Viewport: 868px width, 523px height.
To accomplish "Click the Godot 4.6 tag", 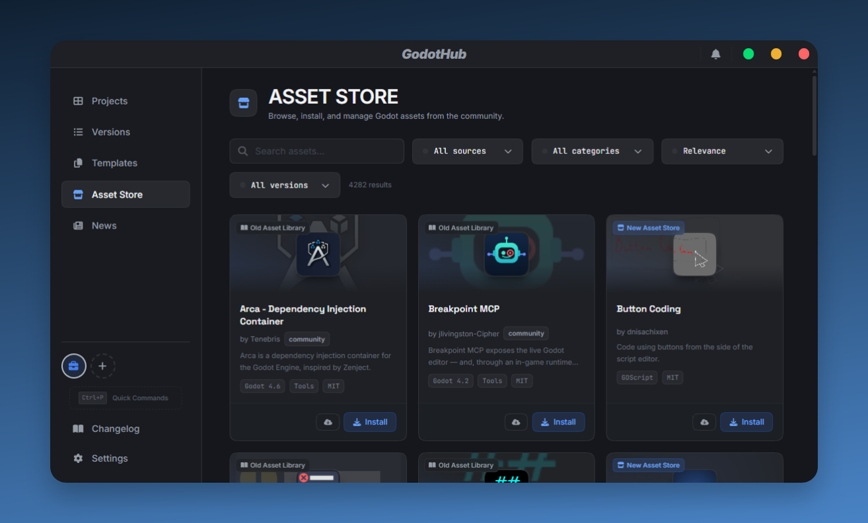I will coord(262,386).
